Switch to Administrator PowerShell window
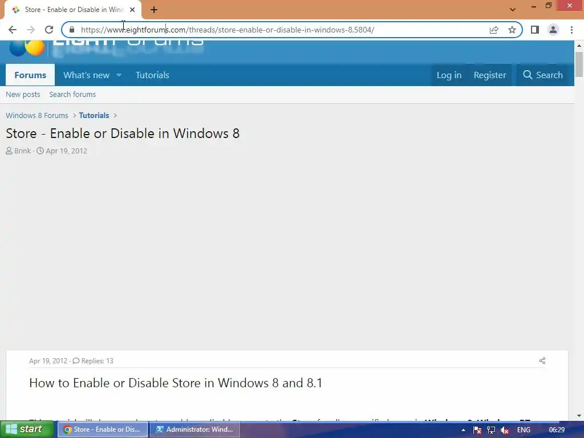 [x=195, y=429]
